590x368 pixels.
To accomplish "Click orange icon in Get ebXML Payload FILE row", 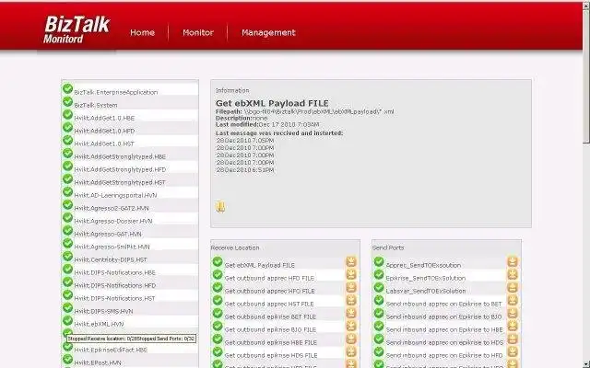I will click(351, 261).
